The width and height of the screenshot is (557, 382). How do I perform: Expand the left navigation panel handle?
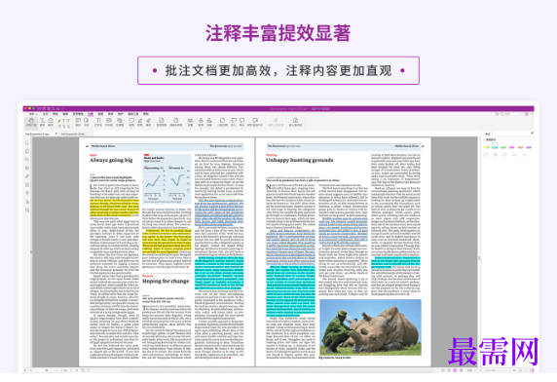coord(31,252)
